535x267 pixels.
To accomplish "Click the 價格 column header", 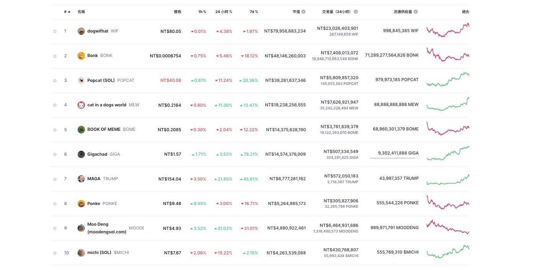I will point(177,12).
